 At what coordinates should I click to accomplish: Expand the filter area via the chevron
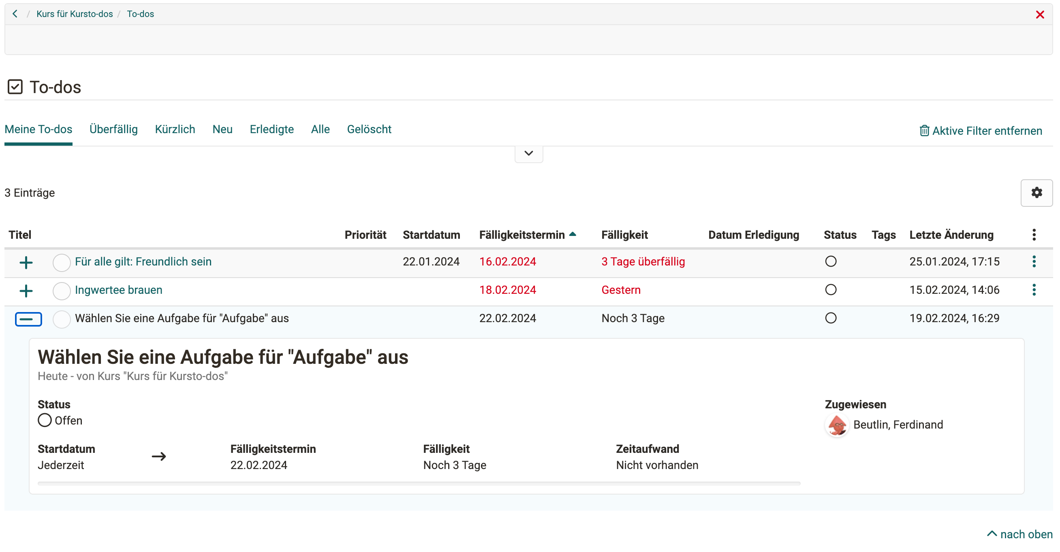click(528, 154)
